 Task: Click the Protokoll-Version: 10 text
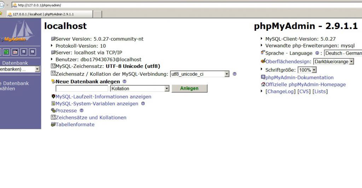(81, 46)
